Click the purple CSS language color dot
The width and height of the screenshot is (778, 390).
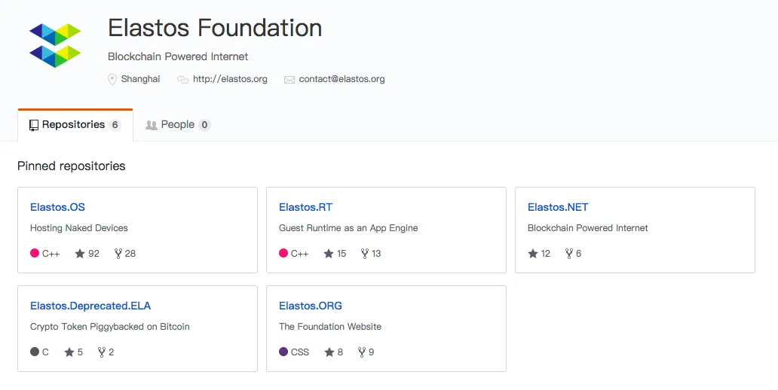[x=283, y=352]
